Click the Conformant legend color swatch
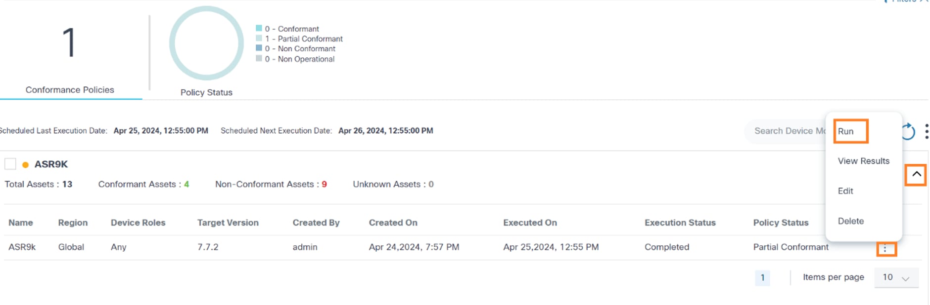930x305 pixels. tap(259, 28)
